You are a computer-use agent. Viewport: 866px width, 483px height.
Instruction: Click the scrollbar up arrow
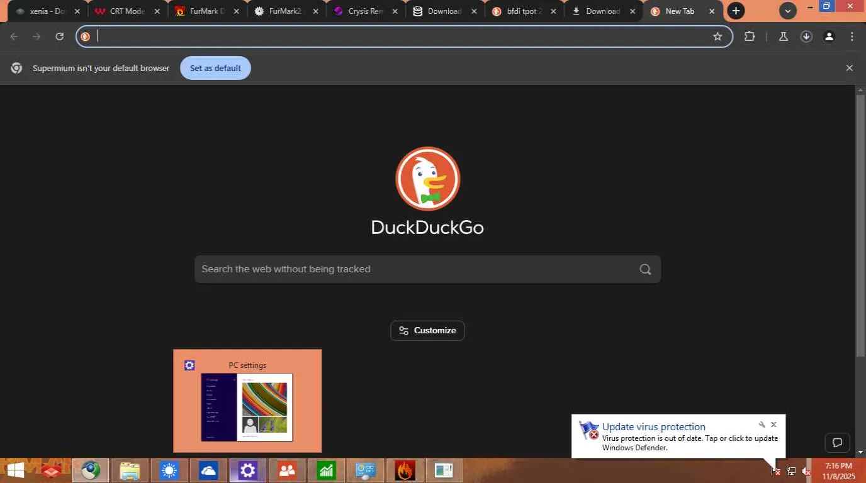point(860,90)
